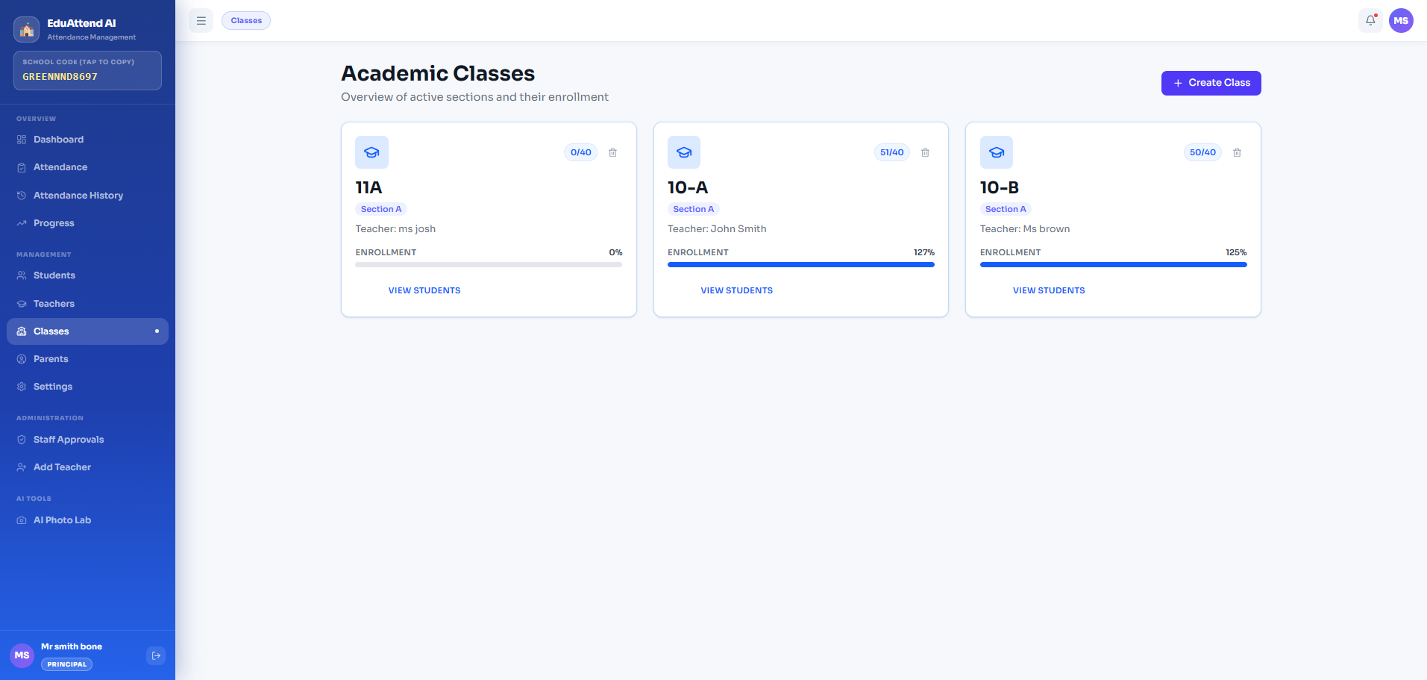The width and height of the screenshot is (1427, 680).
Task: Click trash icon on 10-A class card
Action: click(925, 152)
